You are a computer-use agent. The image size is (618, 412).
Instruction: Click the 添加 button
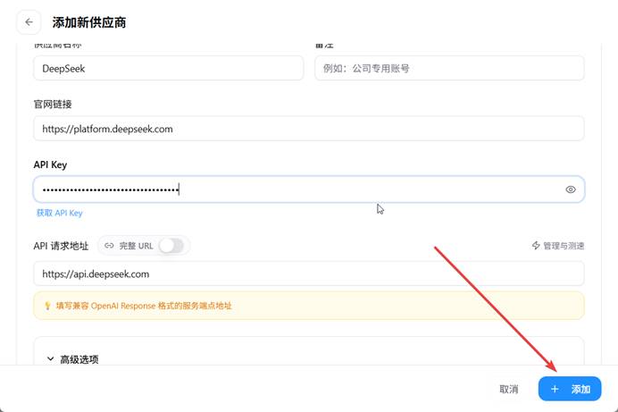(570, 389)
